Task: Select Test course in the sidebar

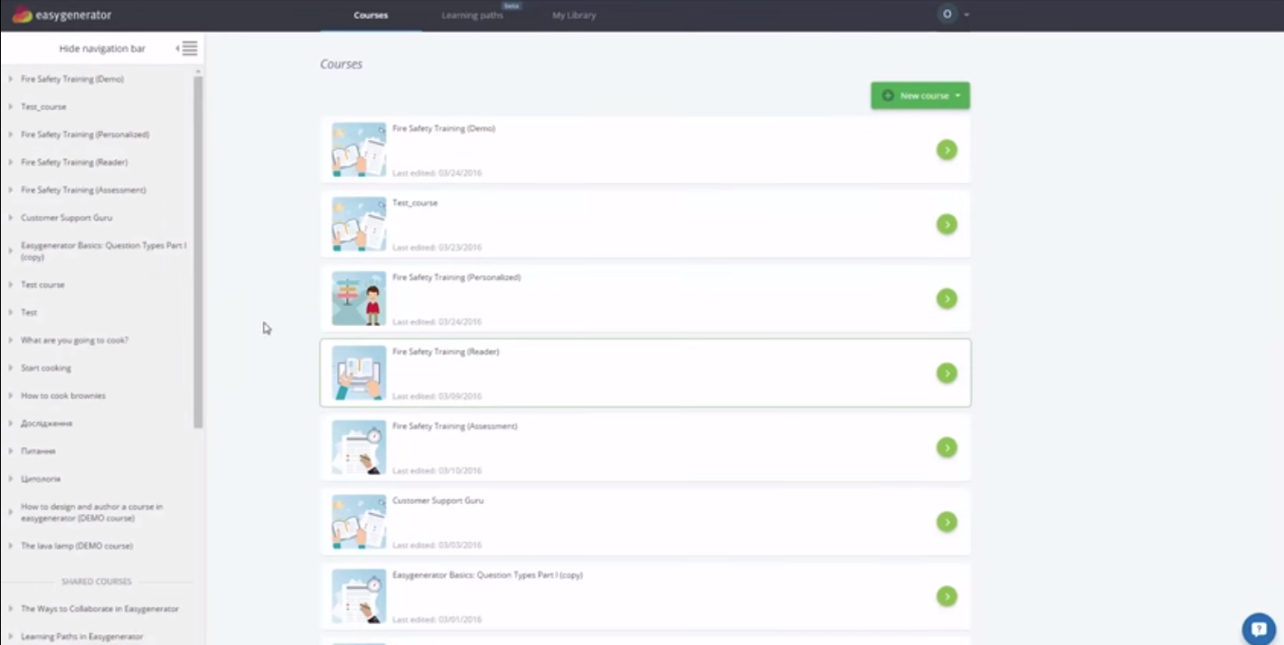Action: (x=42, y=285)
